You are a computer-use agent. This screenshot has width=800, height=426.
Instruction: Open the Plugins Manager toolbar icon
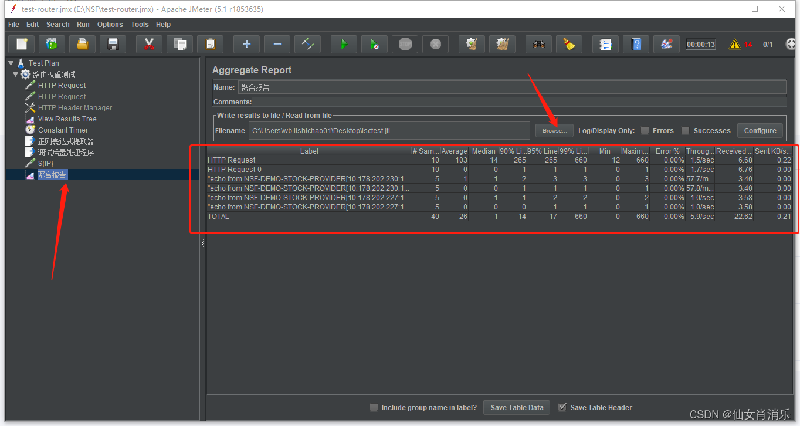point(667,44)
